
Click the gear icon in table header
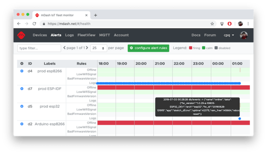(22, 63)
